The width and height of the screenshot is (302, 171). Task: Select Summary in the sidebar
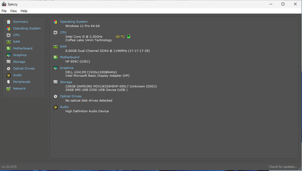coord(21,22)
